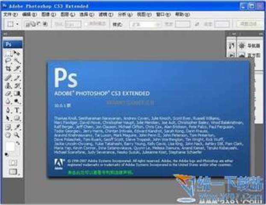Reset to default foreground and background colors
The width and height of the screenshot is (266, 205).
click(x=6, y=154)
